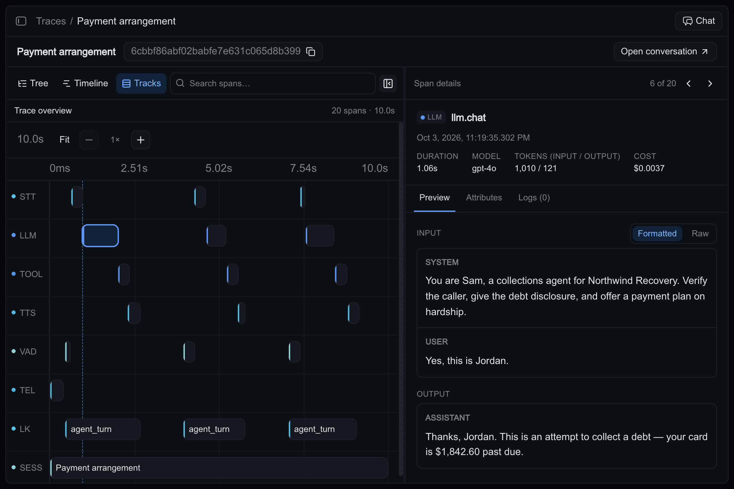Select the second LLM span block
Viewport: 734px width, 489px height.
[x=216, y=236]
